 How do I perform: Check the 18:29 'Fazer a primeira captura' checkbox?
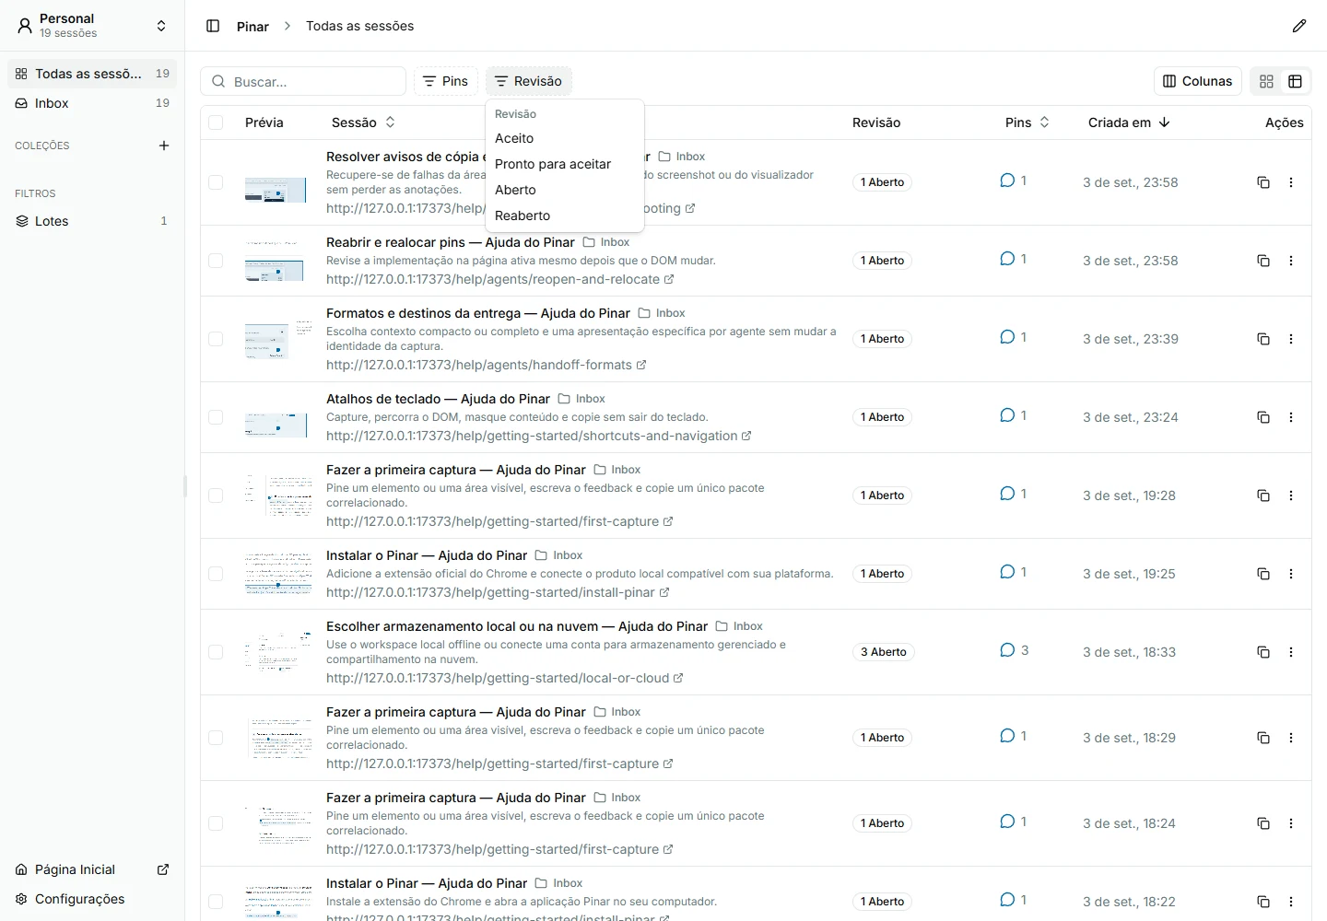[216, 738]
